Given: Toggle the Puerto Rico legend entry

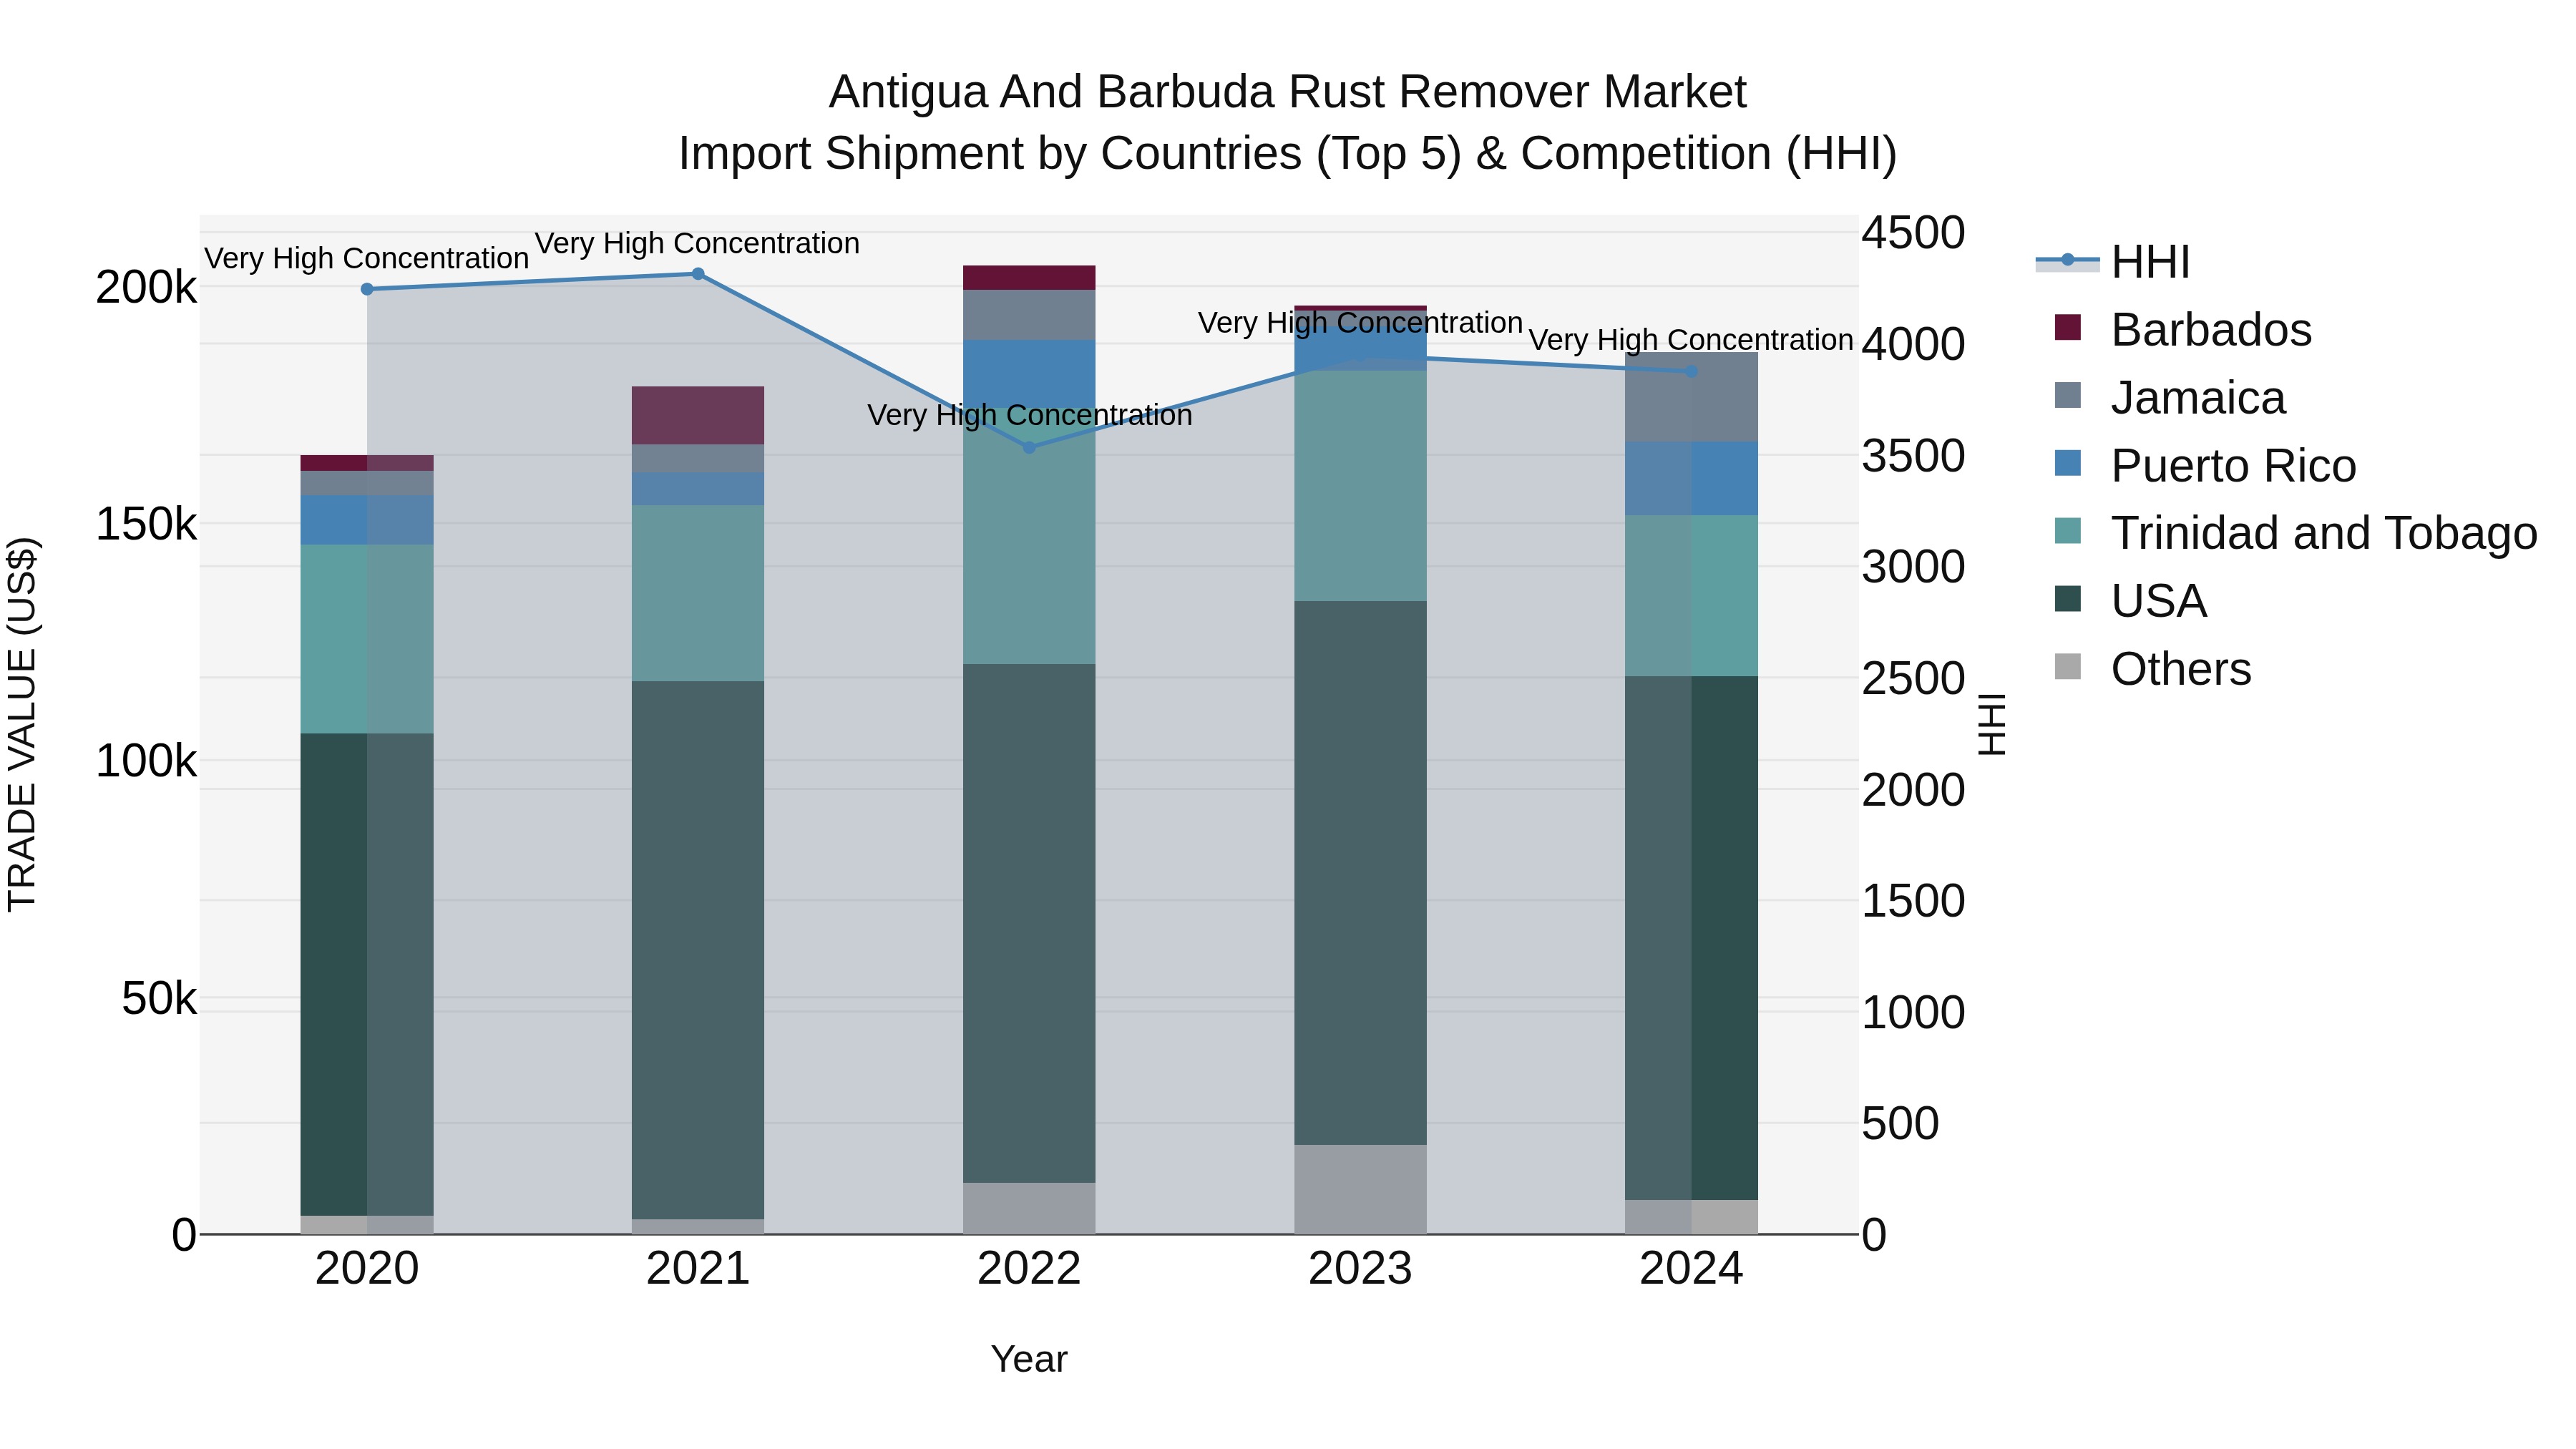Looking at the screenshot, I should tap(2205, 465).
